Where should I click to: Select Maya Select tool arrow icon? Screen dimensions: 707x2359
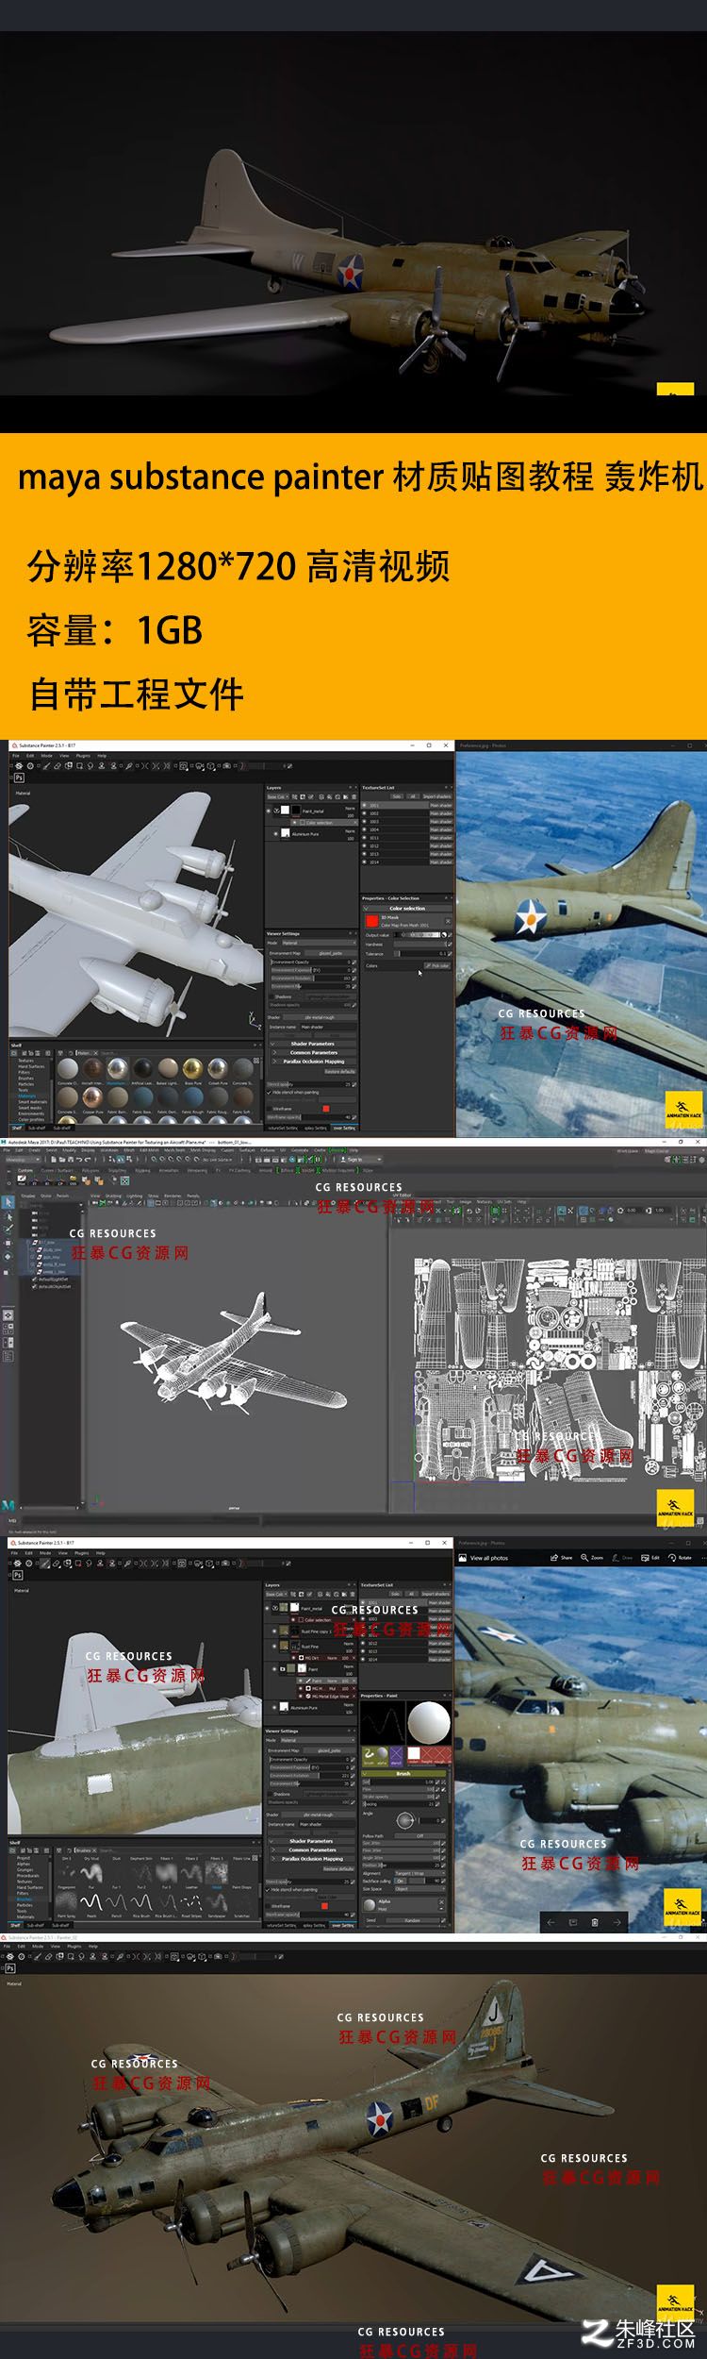(x=8, y=1202)
